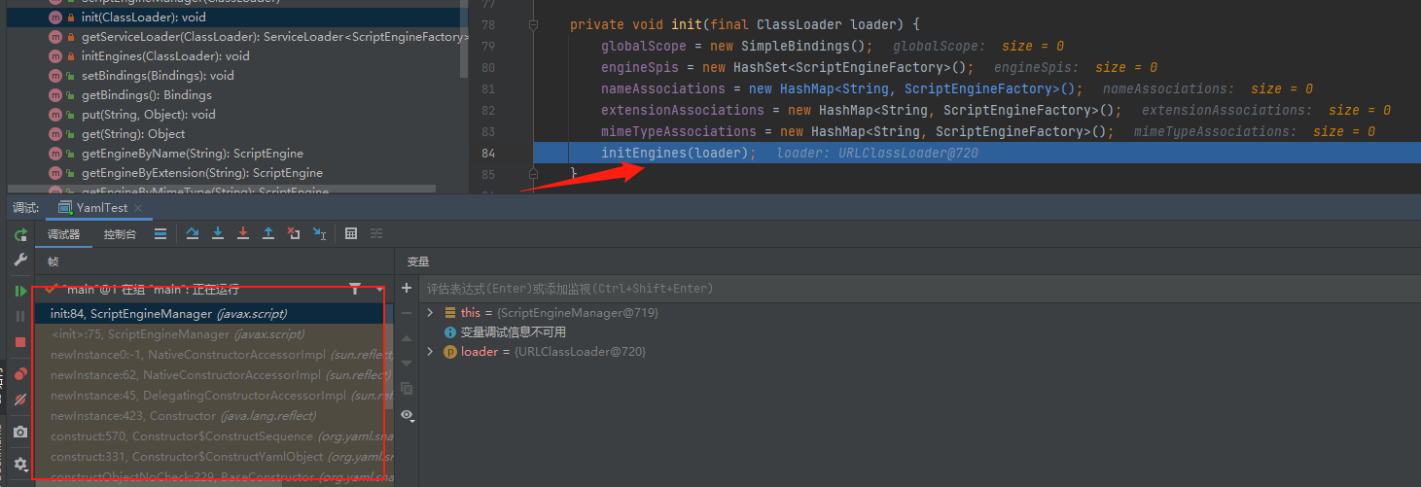This screenshot has width=1421, height=487.
Task: Click the Step Over icon
Action: [x=193, y=234]
